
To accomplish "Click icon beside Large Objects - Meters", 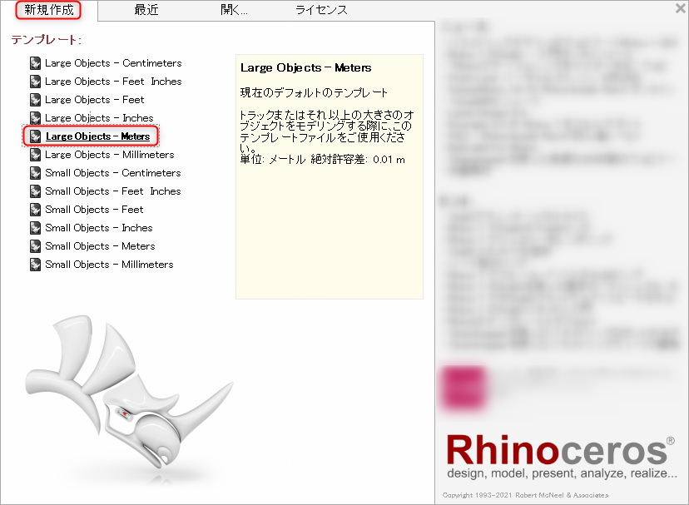I will point(36,136).
